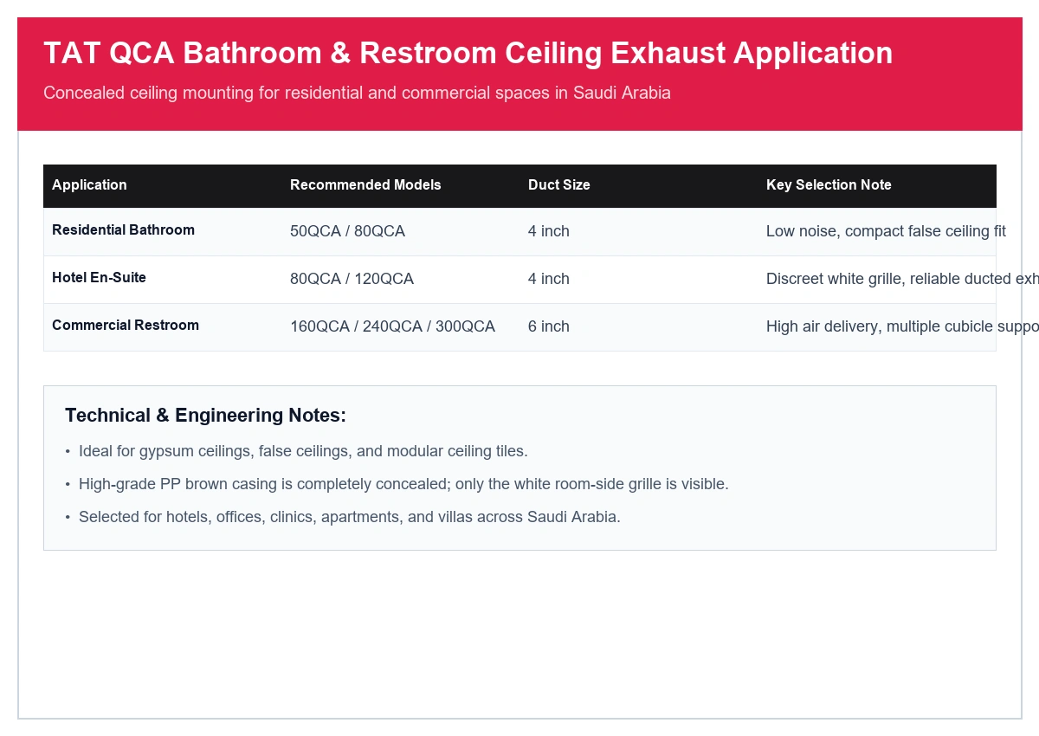Click the title 'TAT QCA Bathroom & Restroom Ceiling Exhaust Application'

click(x=468, y=54)
